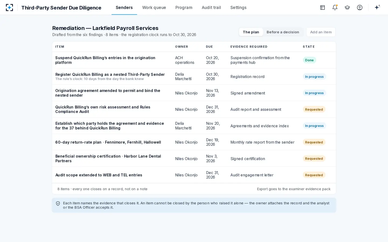Screen dimensions: 388x242
Task: Open the 60-day return-rate plan item
Action: click(x=108, y=142)
